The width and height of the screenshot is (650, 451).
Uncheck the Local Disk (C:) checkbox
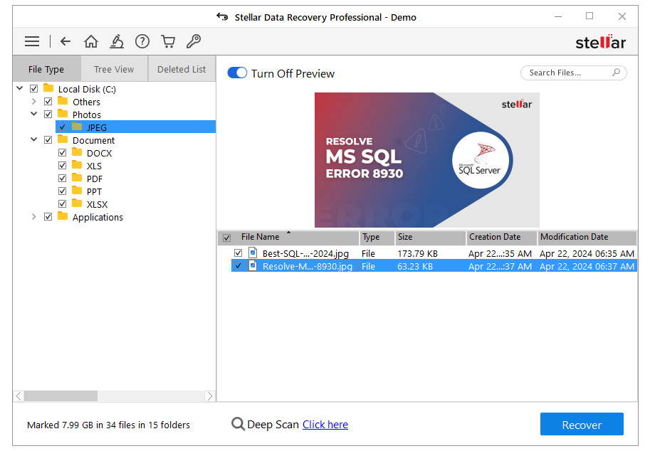[x=34, y=89]
